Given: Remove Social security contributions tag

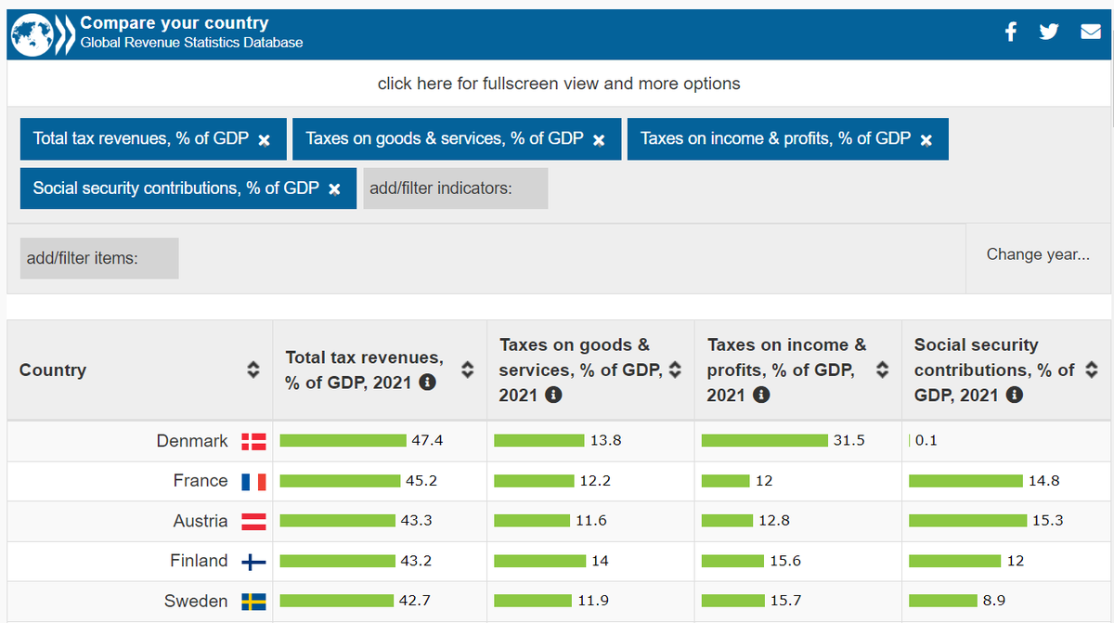Looking at the screenshot, I should click(x=334, y=189).
